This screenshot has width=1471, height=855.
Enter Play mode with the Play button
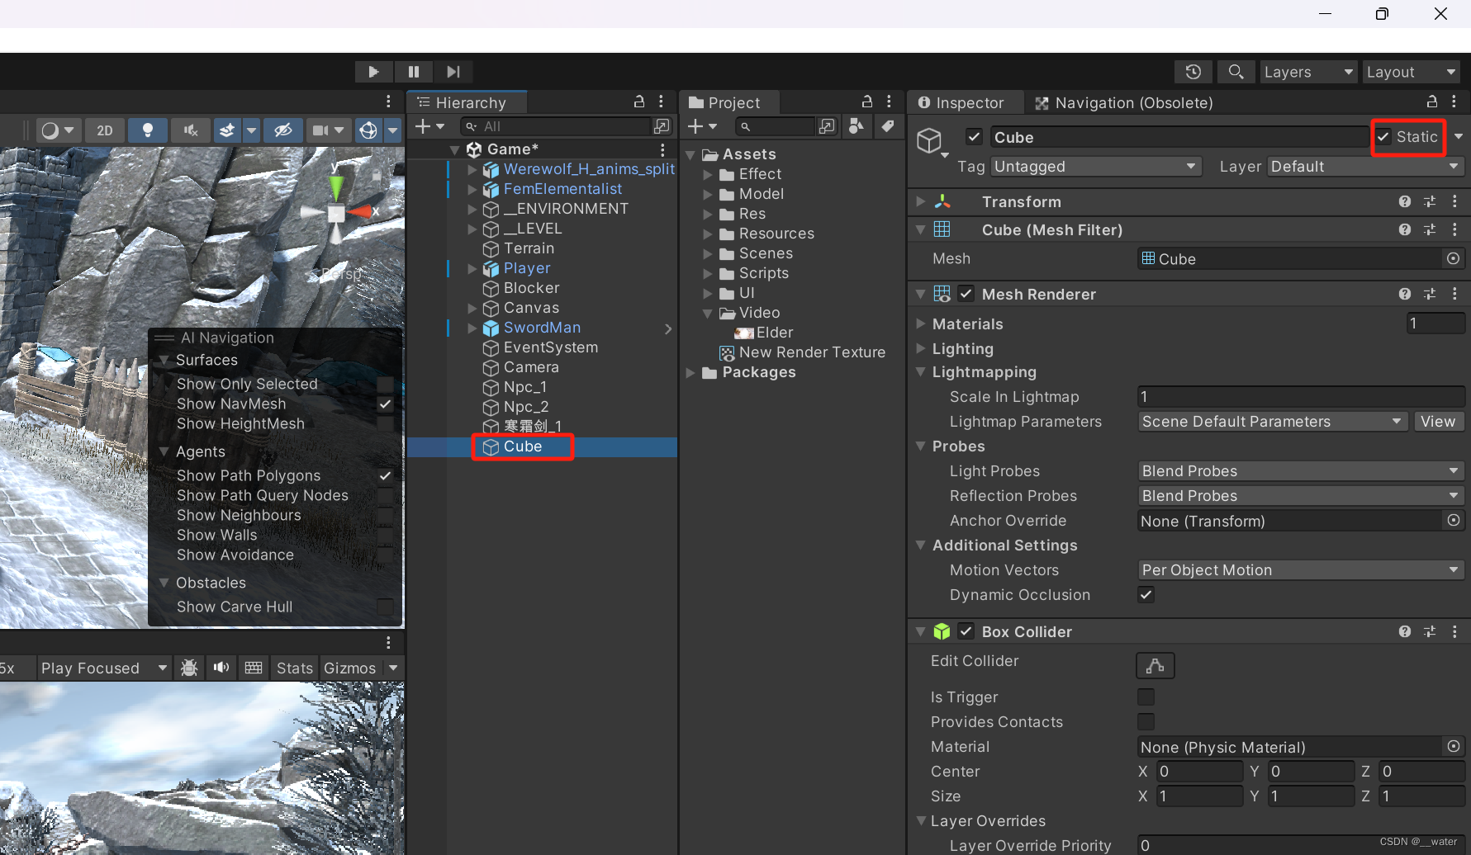click(x=373, y=71)
